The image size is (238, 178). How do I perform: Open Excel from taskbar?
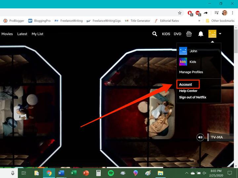(74, 173)
